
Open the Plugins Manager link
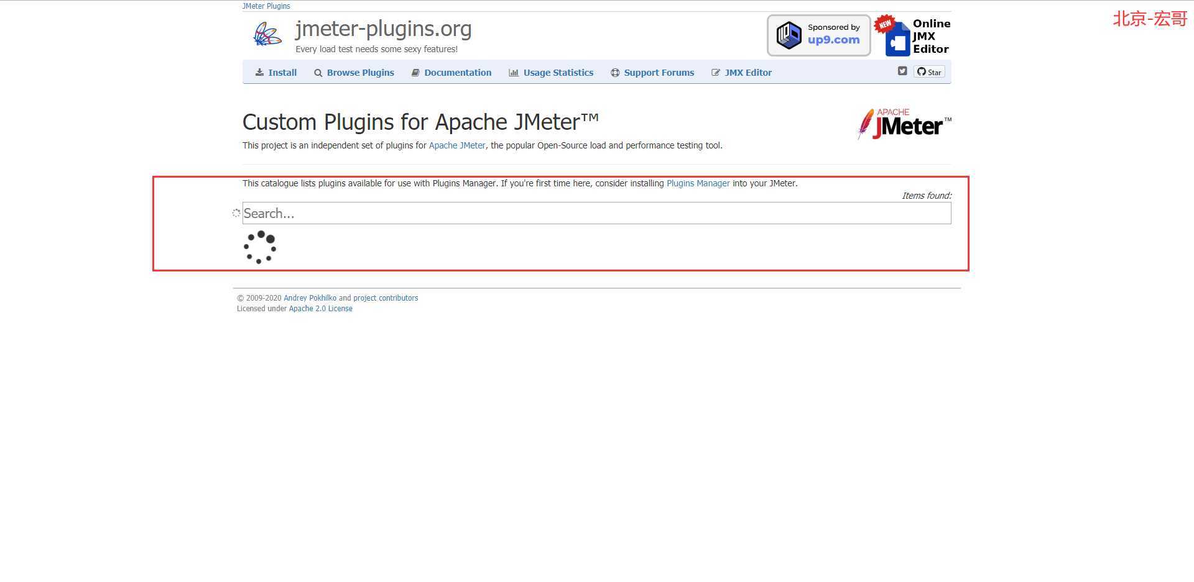pyautogui.click(x=698, y=183)
